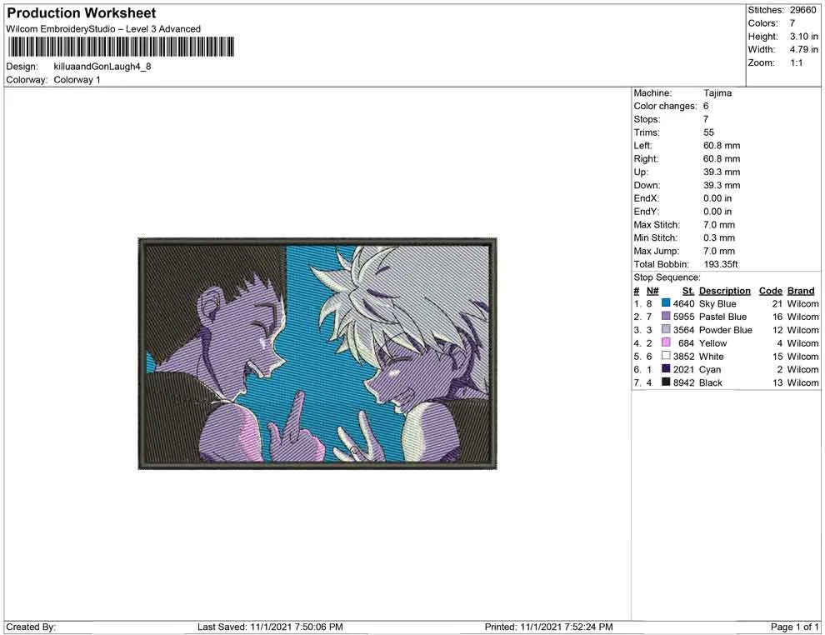Viewport: 825px width, 635px height.
Task: Click the Sky Blue color swatch
Action: [666, 303]
